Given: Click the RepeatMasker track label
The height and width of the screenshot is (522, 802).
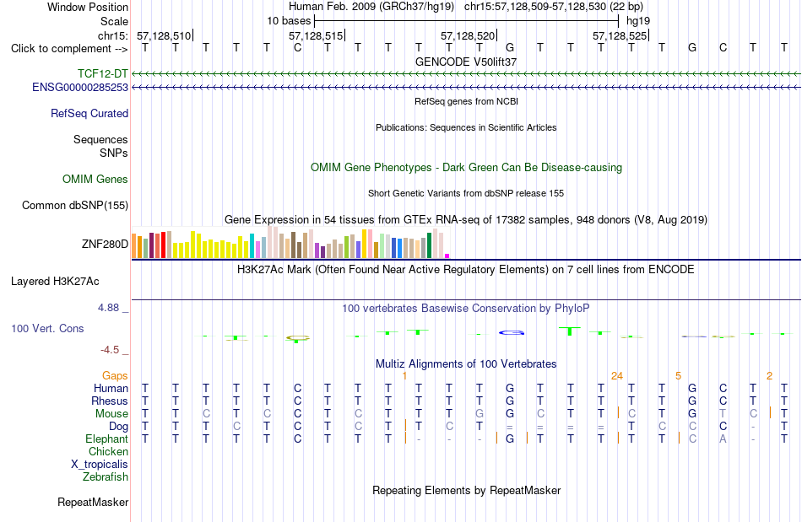Looking at the screenshot, I should 93,503.
